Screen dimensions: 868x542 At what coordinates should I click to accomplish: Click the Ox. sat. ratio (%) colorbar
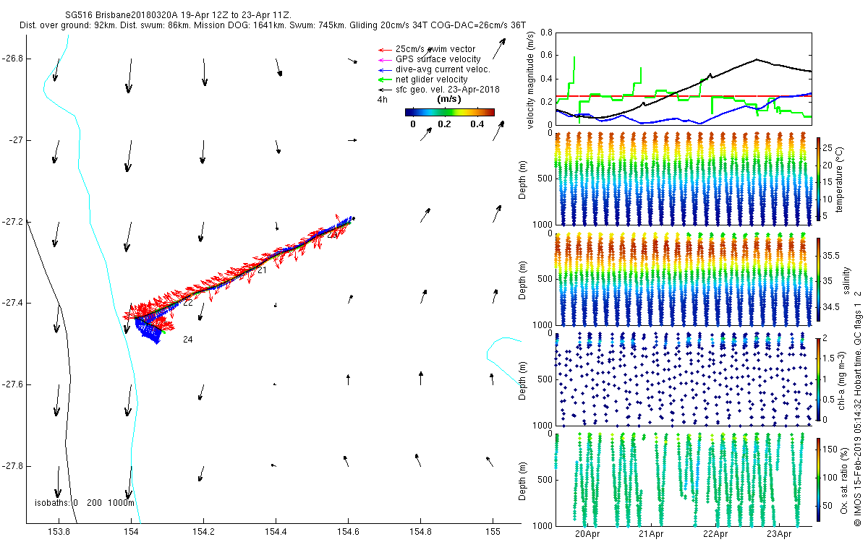(818, 480)
